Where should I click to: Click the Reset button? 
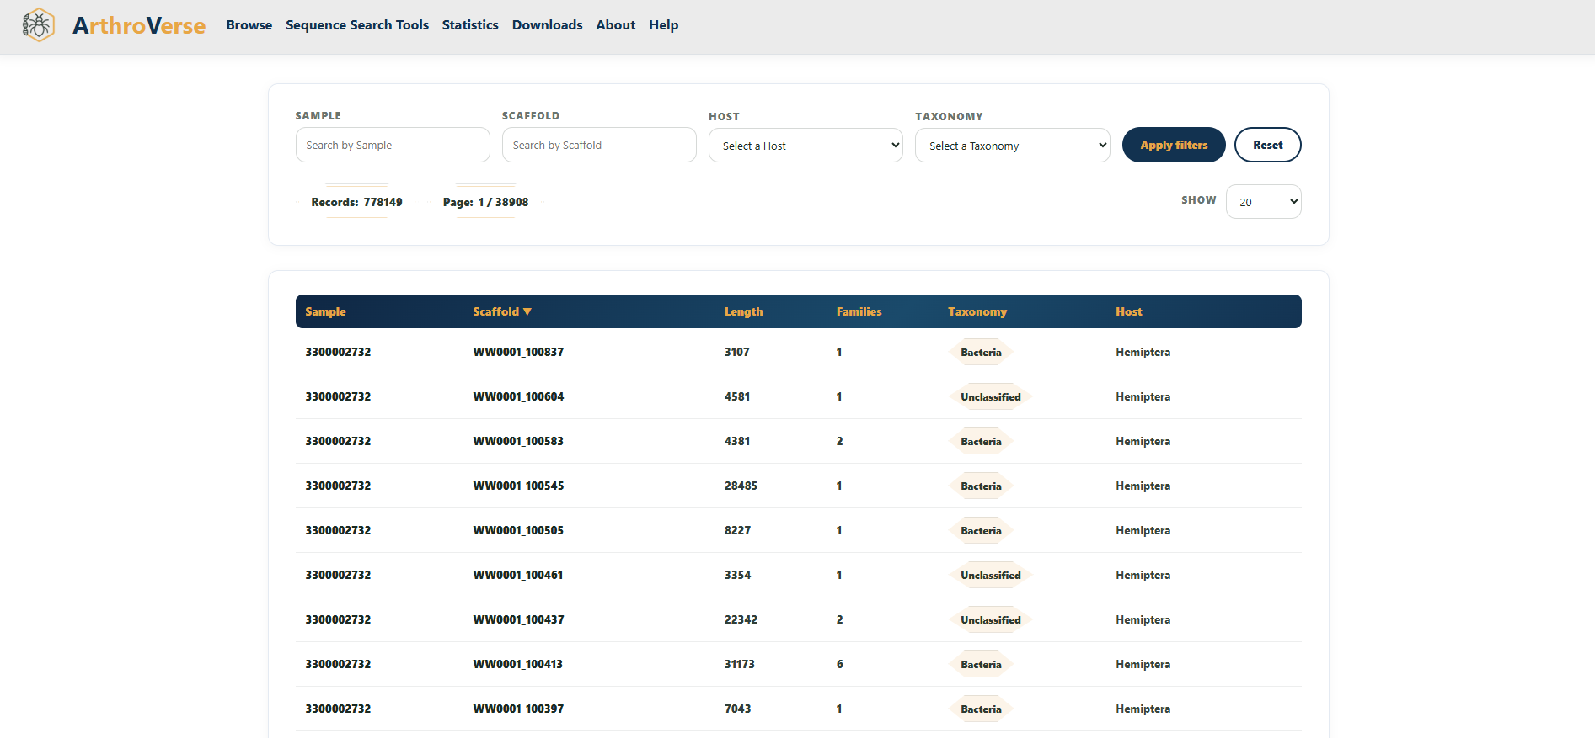pos(1268,145)
